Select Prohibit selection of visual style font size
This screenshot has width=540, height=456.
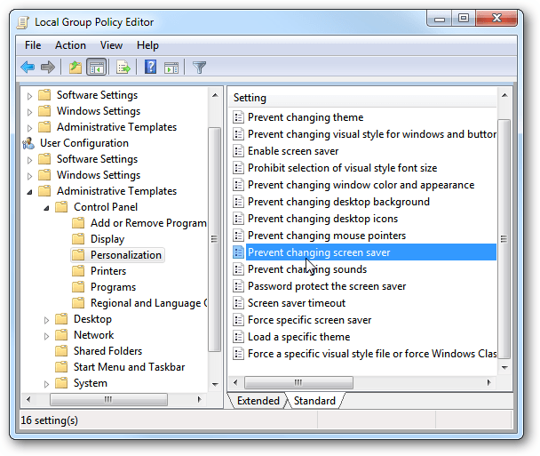(342, 168)
